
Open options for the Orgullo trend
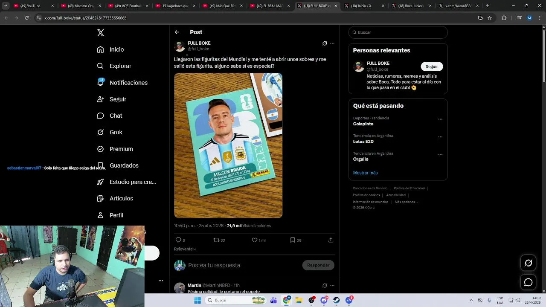(440, 154)
